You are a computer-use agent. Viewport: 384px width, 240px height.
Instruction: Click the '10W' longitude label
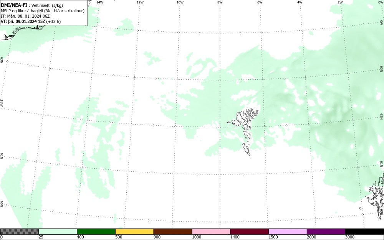(180, 2)
